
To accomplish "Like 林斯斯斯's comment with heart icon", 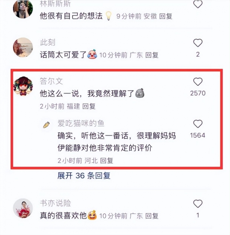I will (198, 4).
